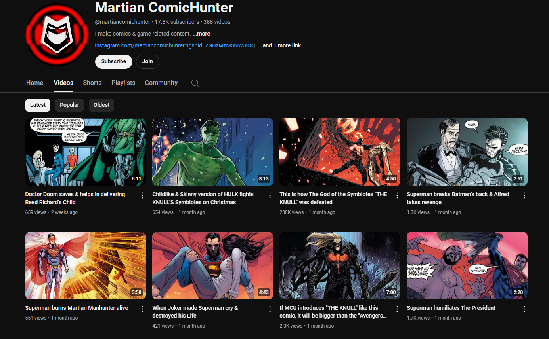Open options for Superman burns Martian Manhunter video
Screen dimensions: 549x339
coord(143,309)
